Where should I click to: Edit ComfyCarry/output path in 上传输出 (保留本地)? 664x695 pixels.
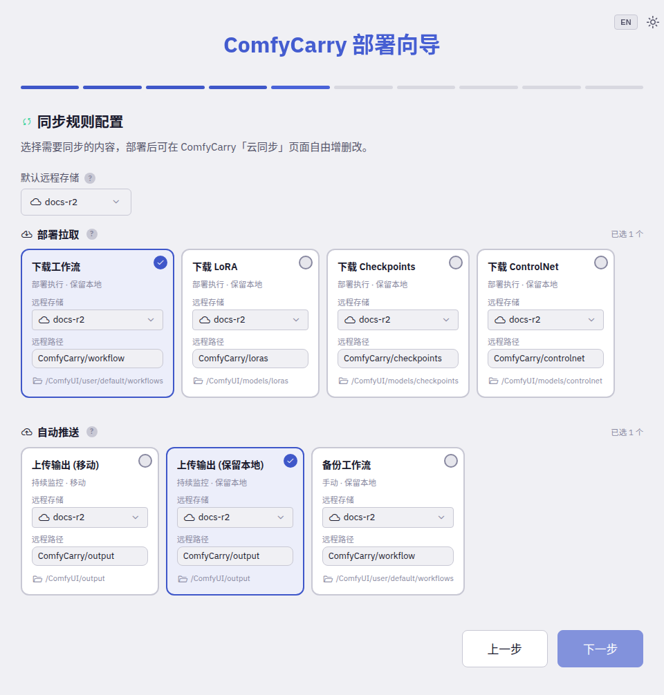[234, 556]
